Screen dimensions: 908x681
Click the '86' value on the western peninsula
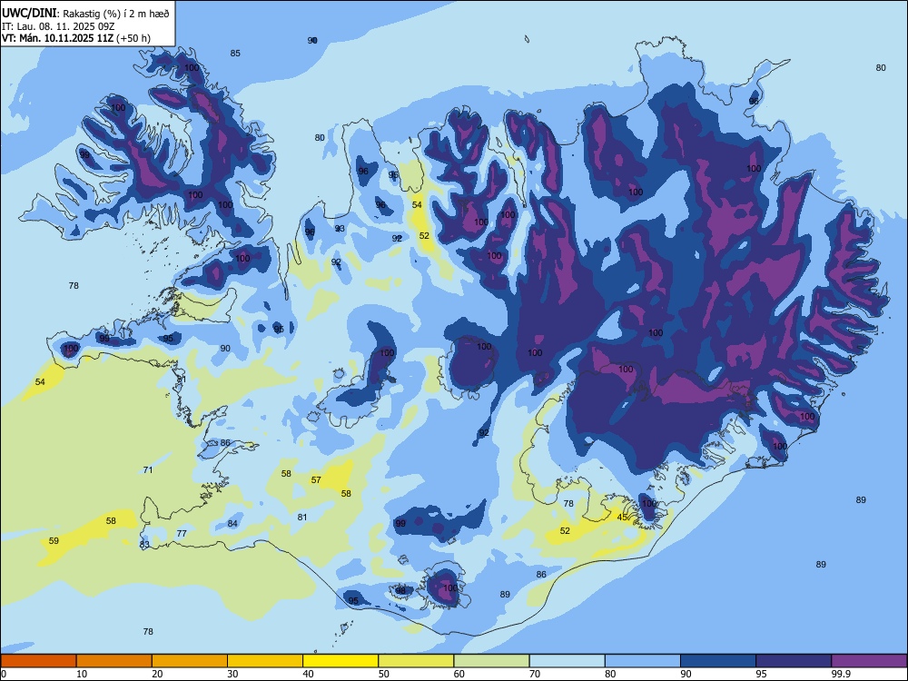coord(225,443)
